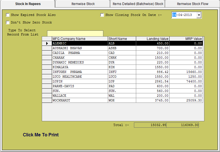Tick the Don't Show Zero Stock checkbox
220x152 pixels.
8,22
